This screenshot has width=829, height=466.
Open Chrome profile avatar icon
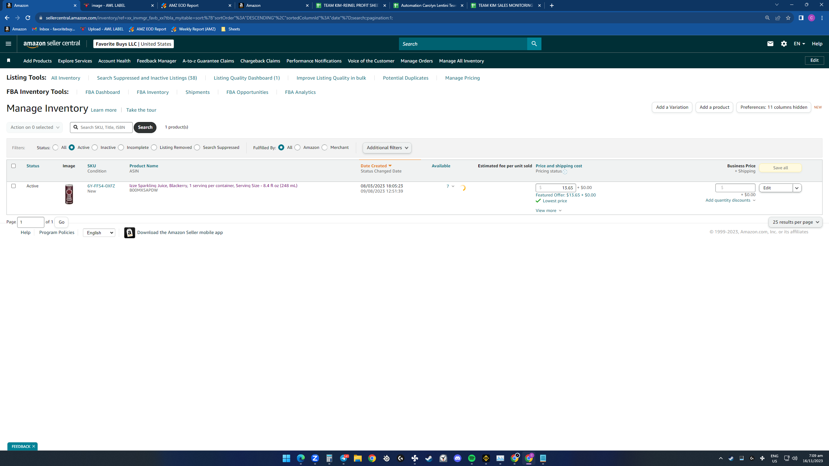811,18
